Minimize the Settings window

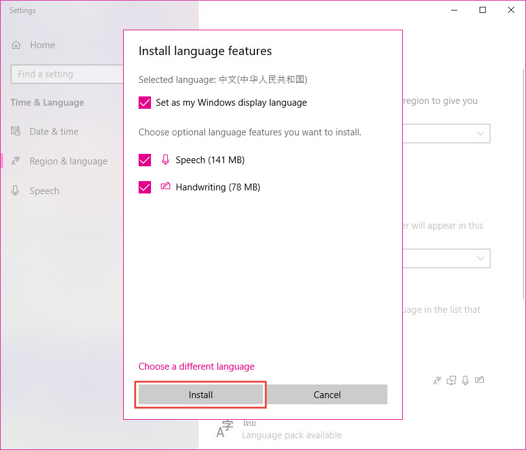pos(454,10)
